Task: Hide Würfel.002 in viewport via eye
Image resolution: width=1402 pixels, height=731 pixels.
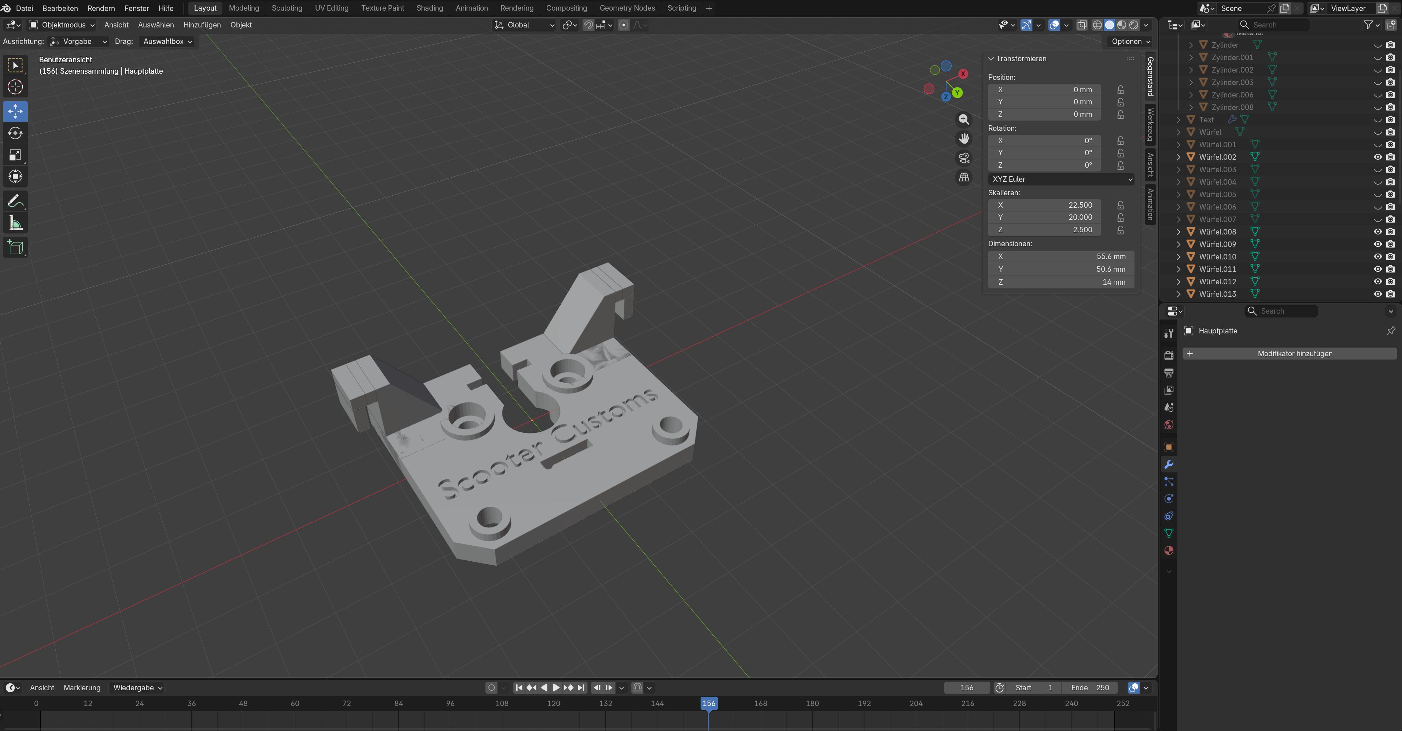Action: click(x=1377, y=157)
